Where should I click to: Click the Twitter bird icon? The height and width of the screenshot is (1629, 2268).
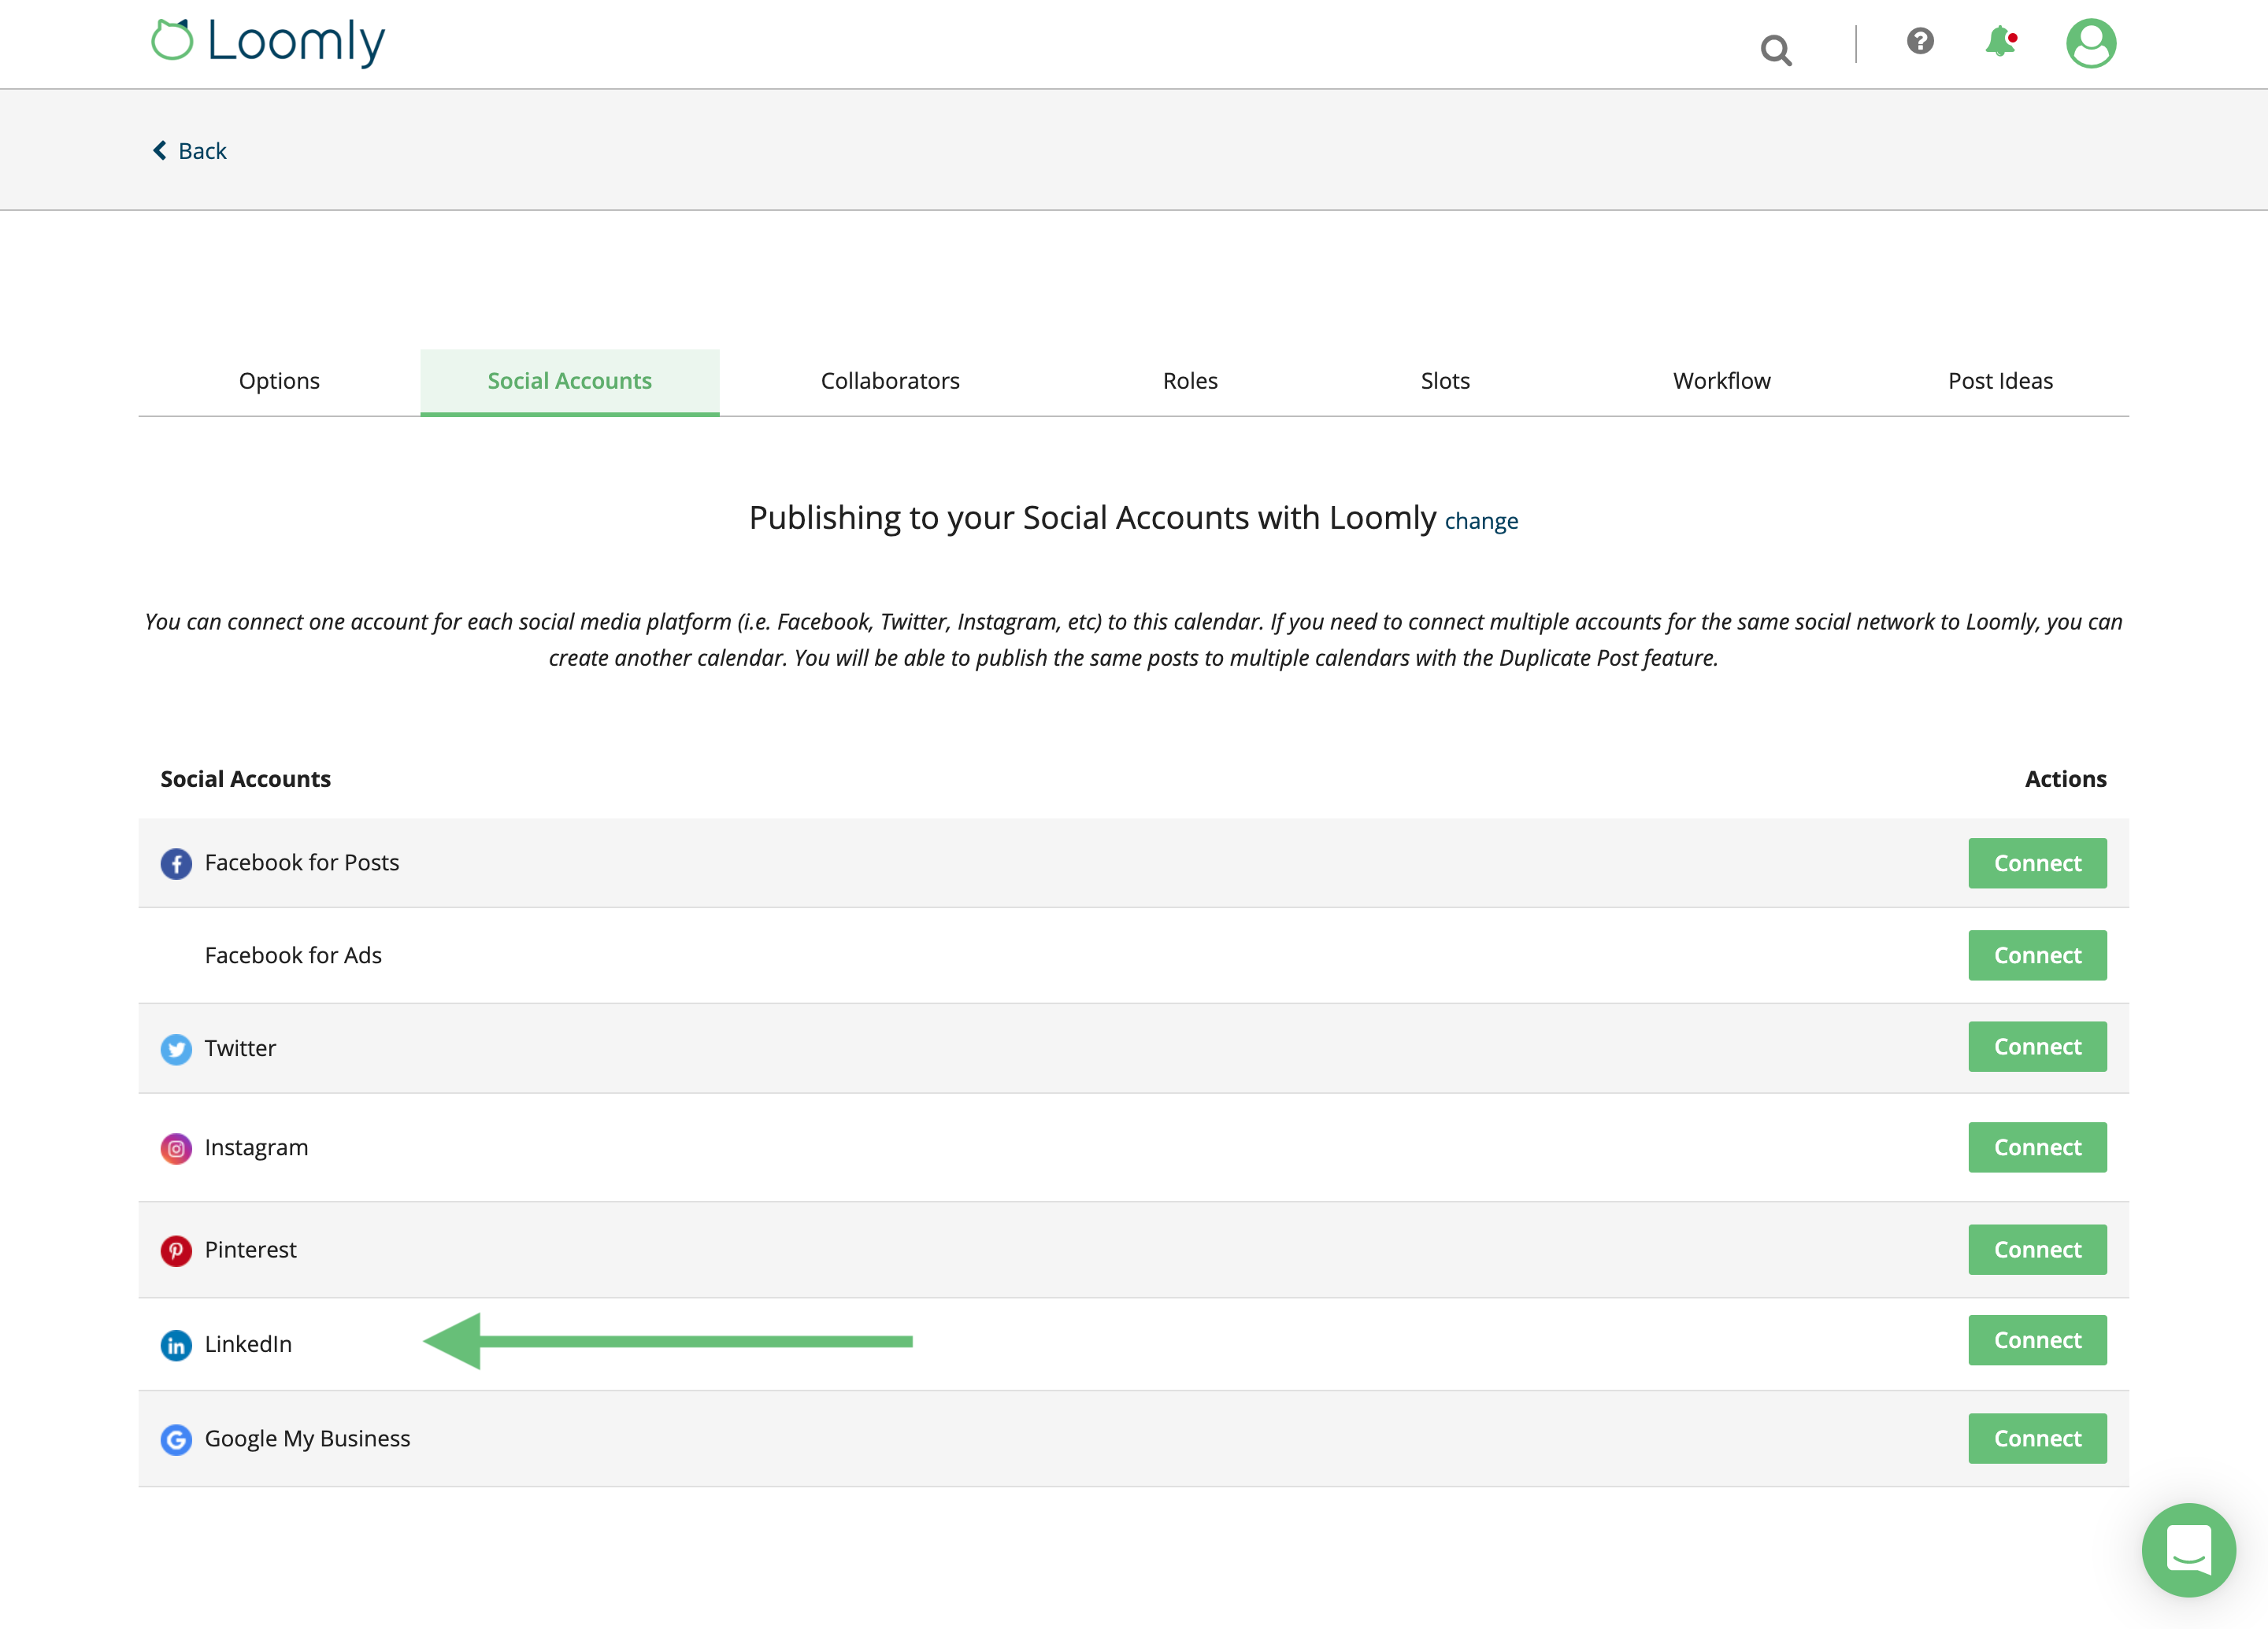[x=176, y=1049]
